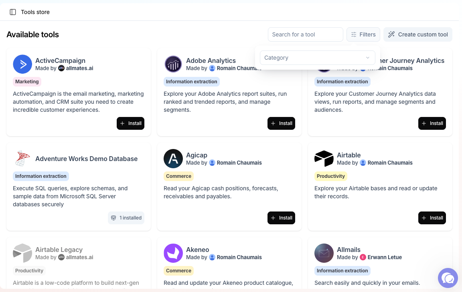Viewport: 462px width, 292px height.
Task: Click the Adventure Works Demo Database title
Action: (x=86, y=159)
